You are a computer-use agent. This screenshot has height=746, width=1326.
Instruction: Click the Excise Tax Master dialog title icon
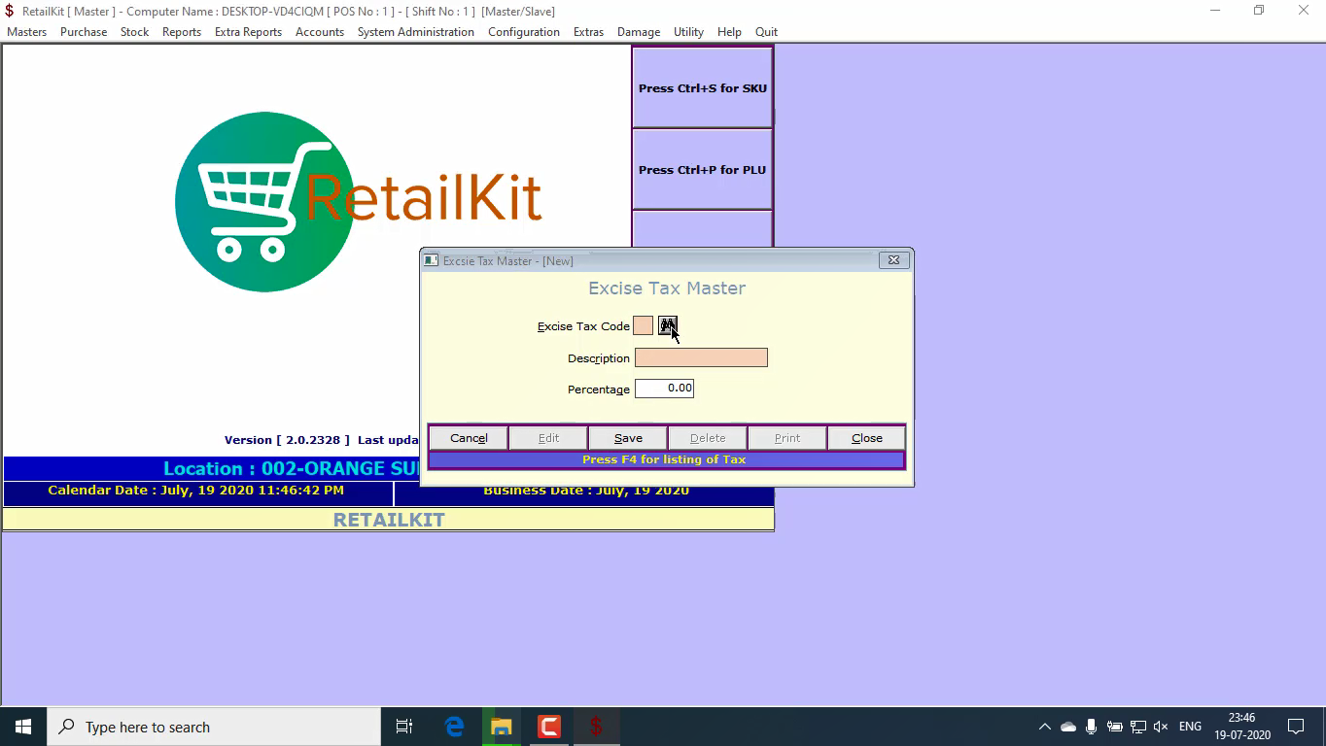click(x=432, y=260)
